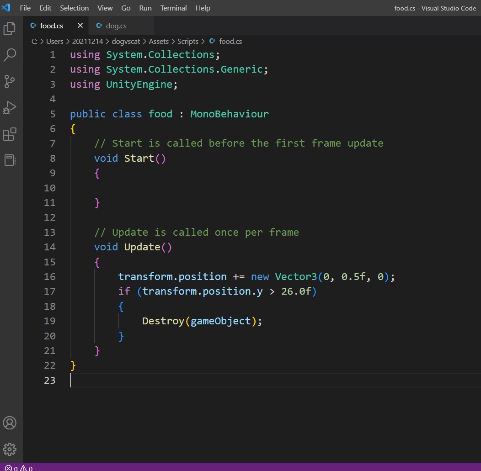Click the 'new' keyword in line 16
Screen dimensions: 481x471
(x=260, y=277)
